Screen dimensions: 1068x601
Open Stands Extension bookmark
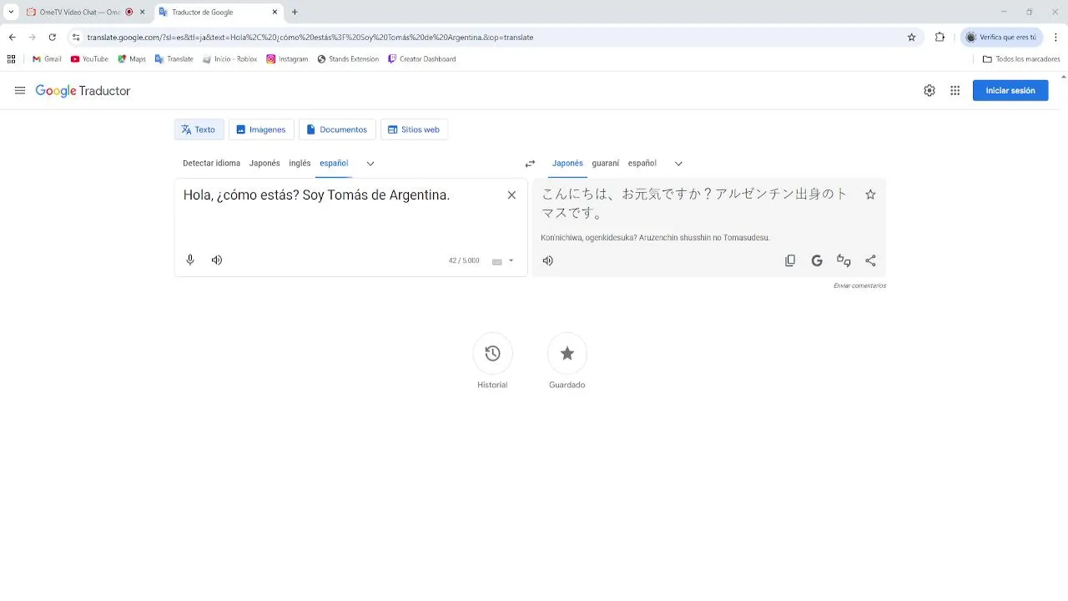(348, 59)
